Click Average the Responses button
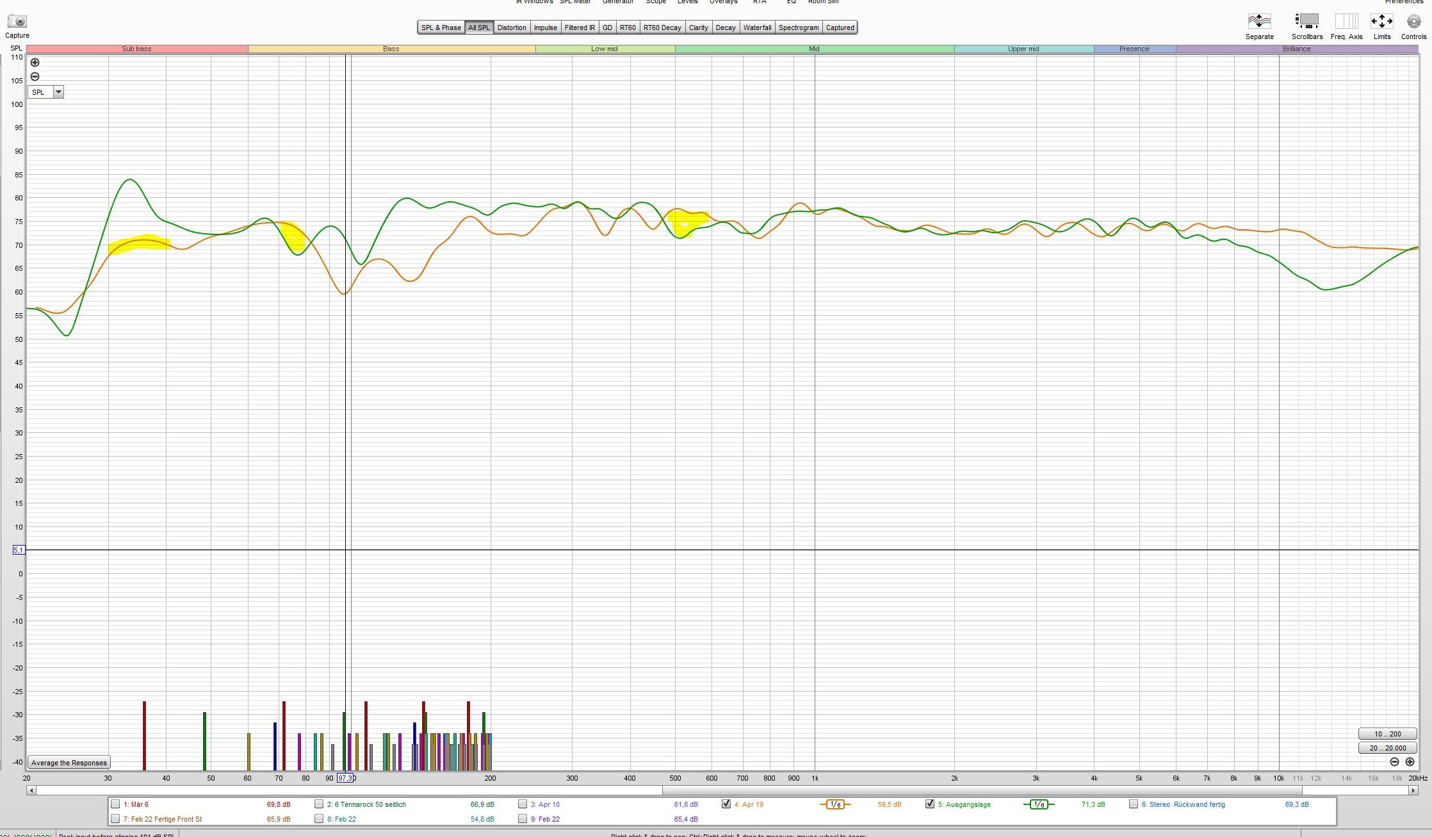This screenshot has height=837, width=1432. click(69, 763)
